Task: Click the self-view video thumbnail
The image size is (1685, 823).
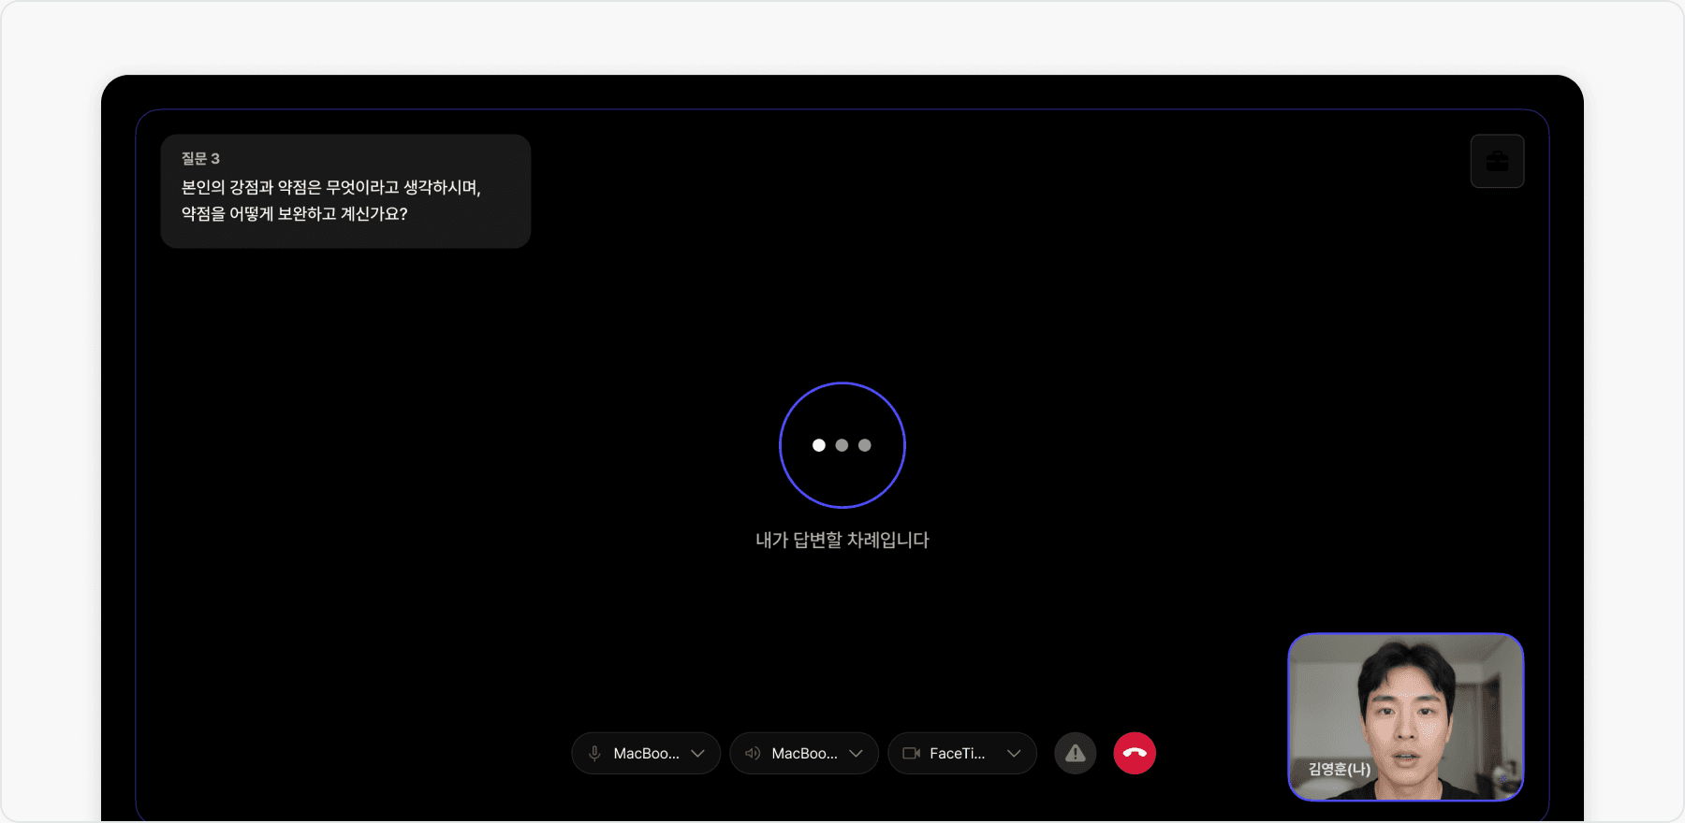Action: click(1406, 716)
